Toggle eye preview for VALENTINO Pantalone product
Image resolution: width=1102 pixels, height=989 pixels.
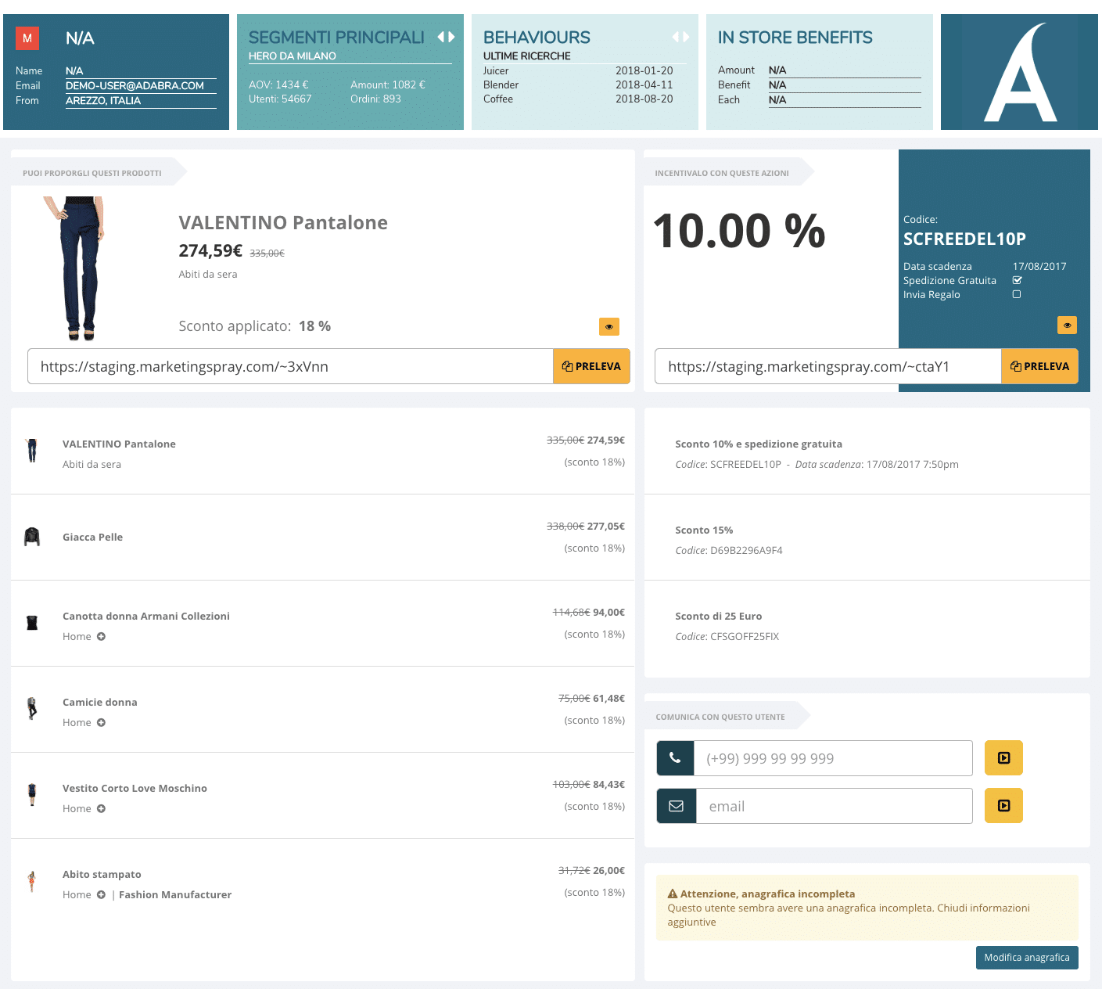click(609, 326)
